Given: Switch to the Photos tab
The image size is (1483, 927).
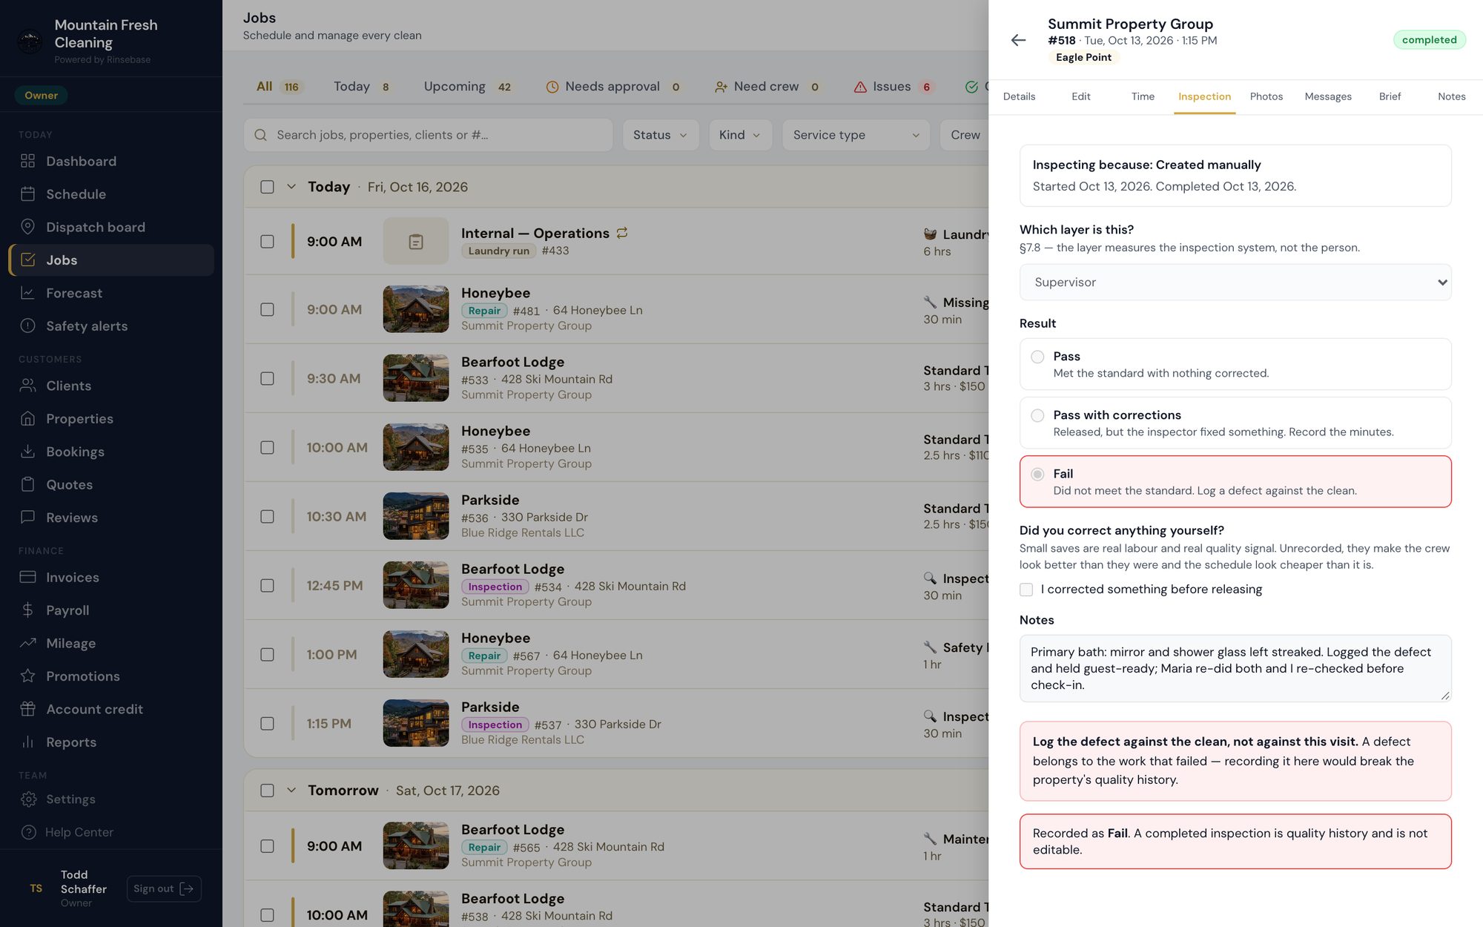Looking at the screenshot, I should pos(1266,96).
